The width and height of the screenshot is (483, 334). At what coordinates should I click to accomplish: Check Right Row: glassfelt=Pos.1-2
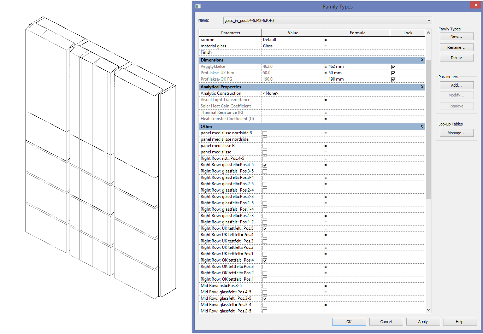tap(265, 222)
